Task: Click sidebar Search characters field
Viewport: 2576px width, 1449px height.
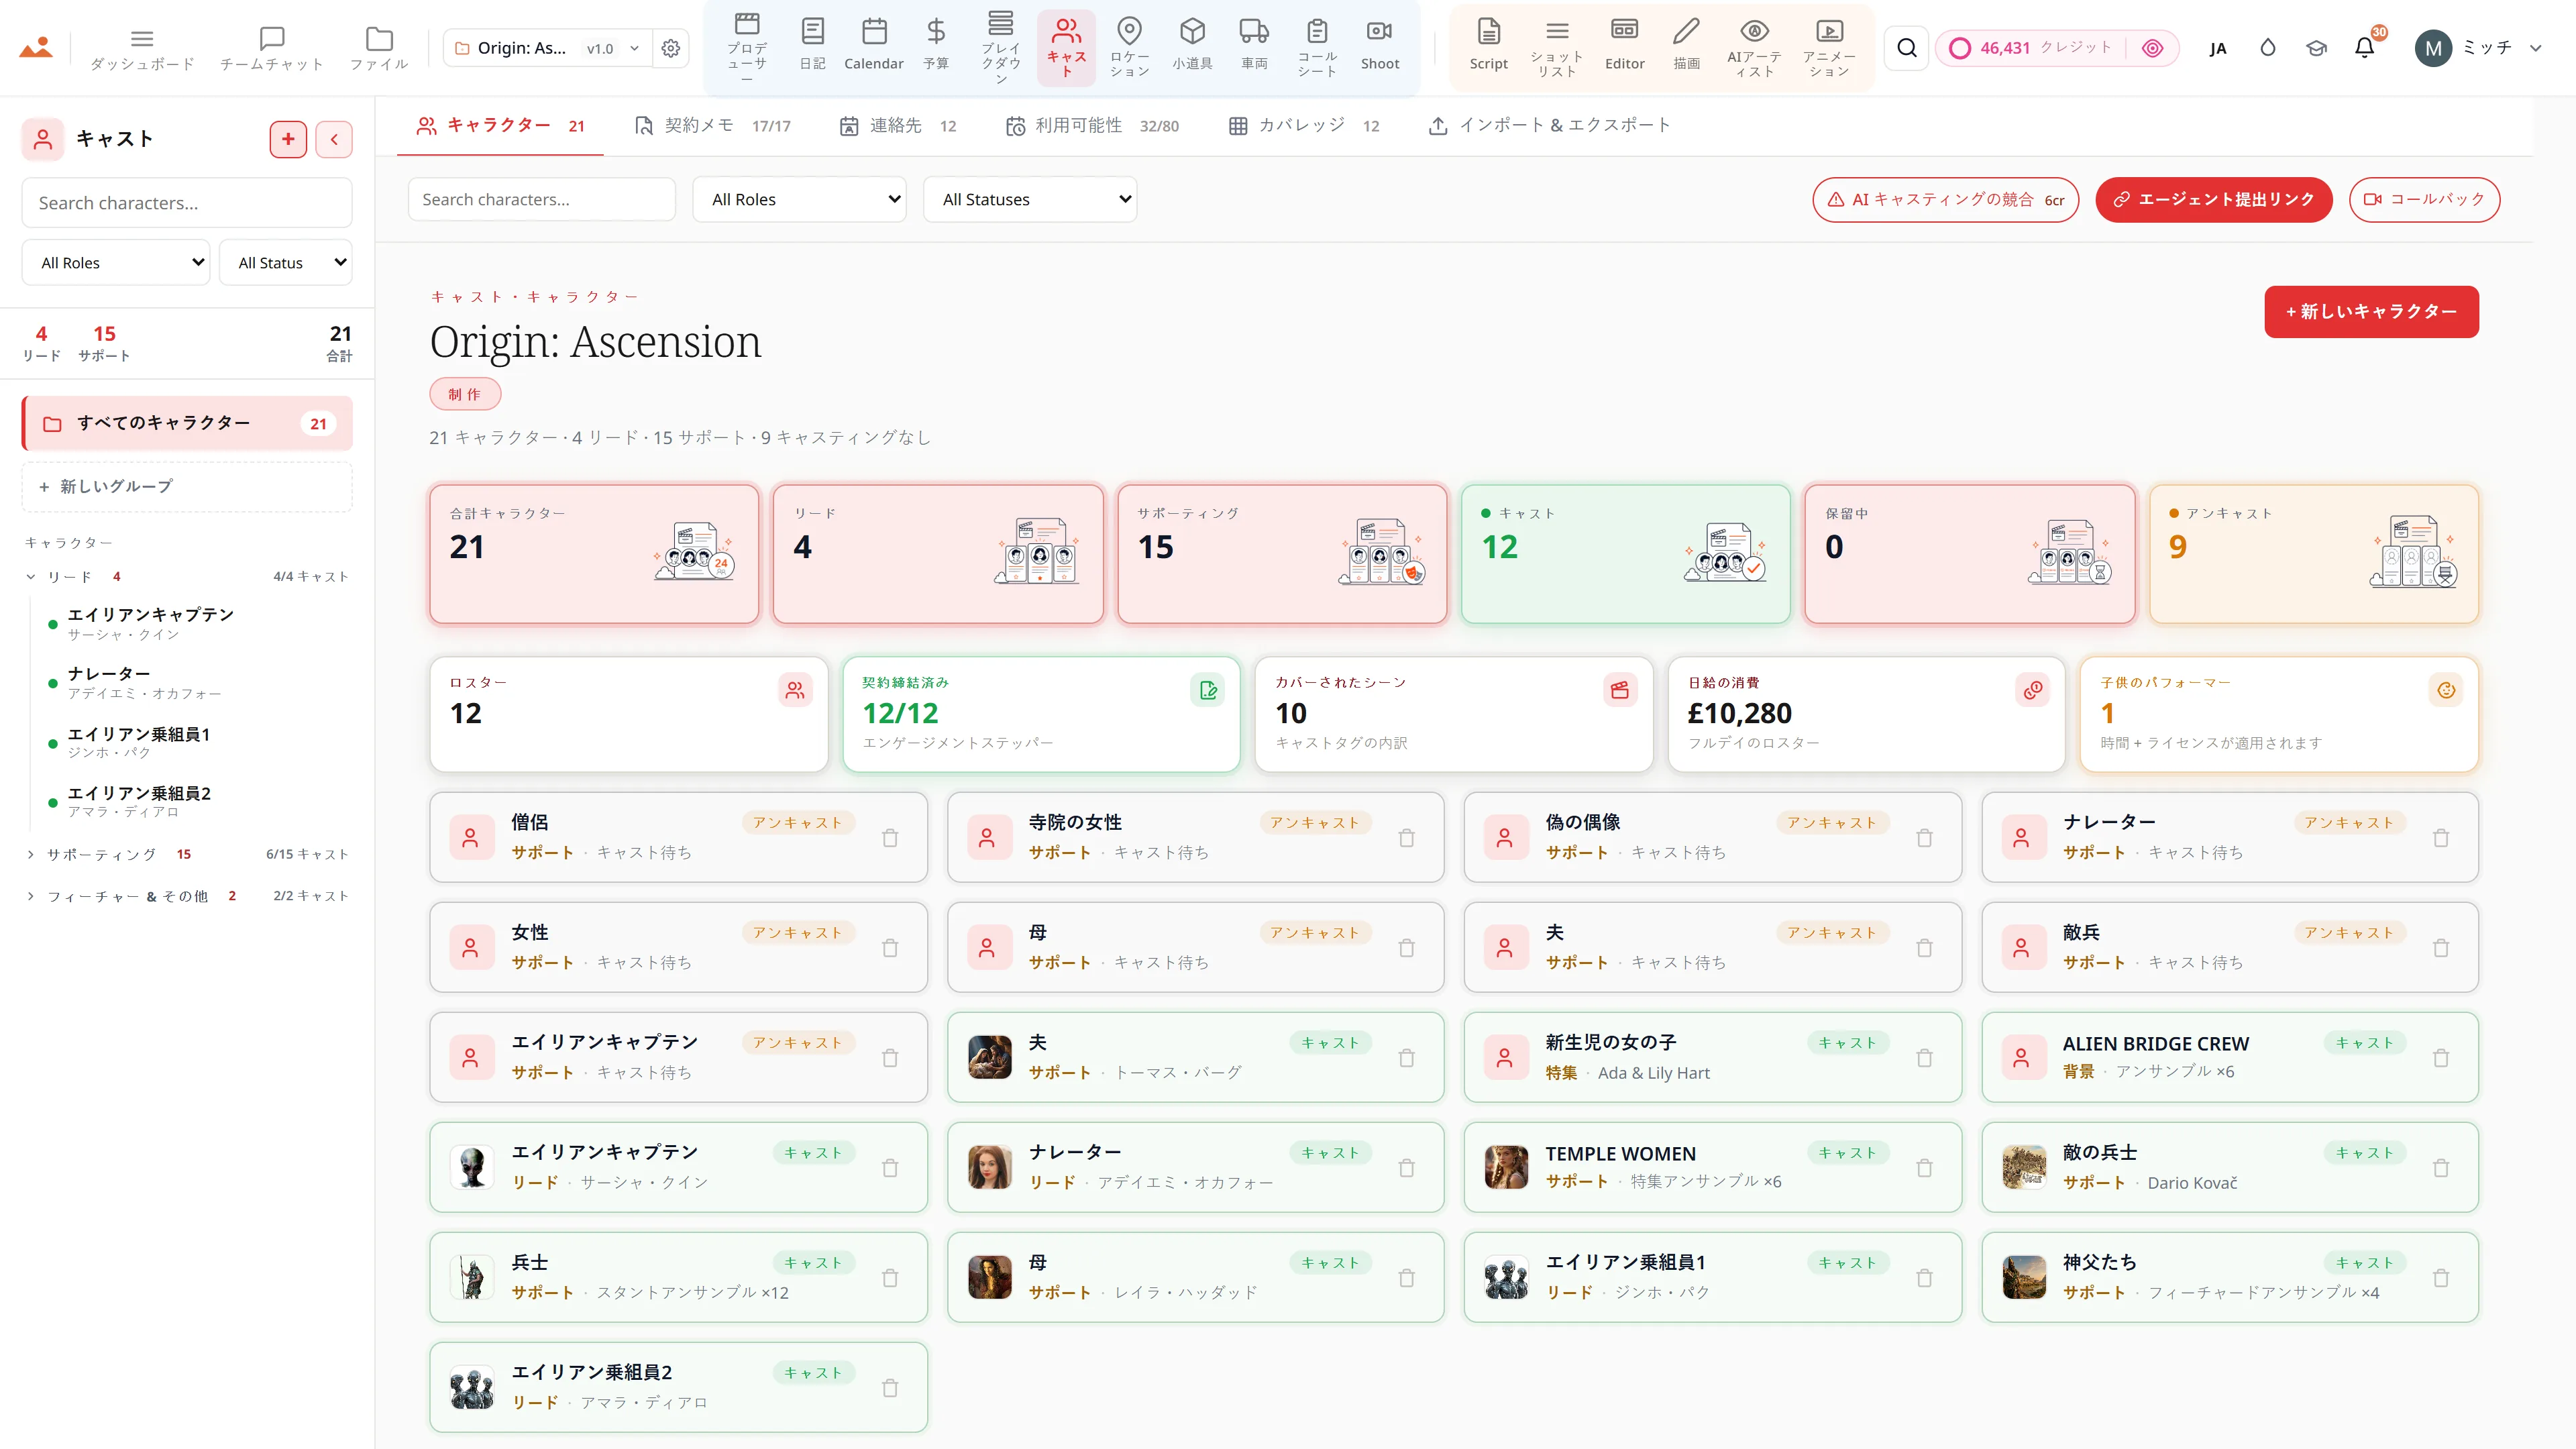Action: tap(187, 203)
